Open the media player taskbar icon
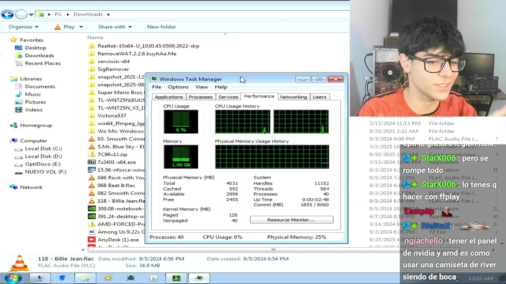506x284 pixels. point(108,278)
